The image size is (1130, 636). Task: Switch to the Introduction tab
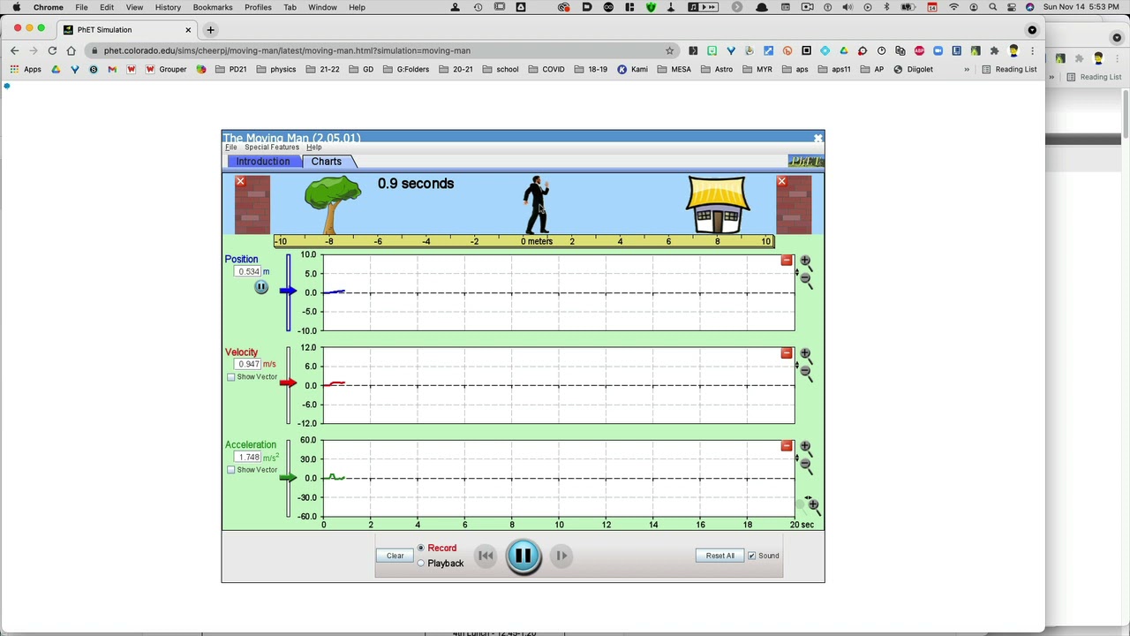[262, 162]
